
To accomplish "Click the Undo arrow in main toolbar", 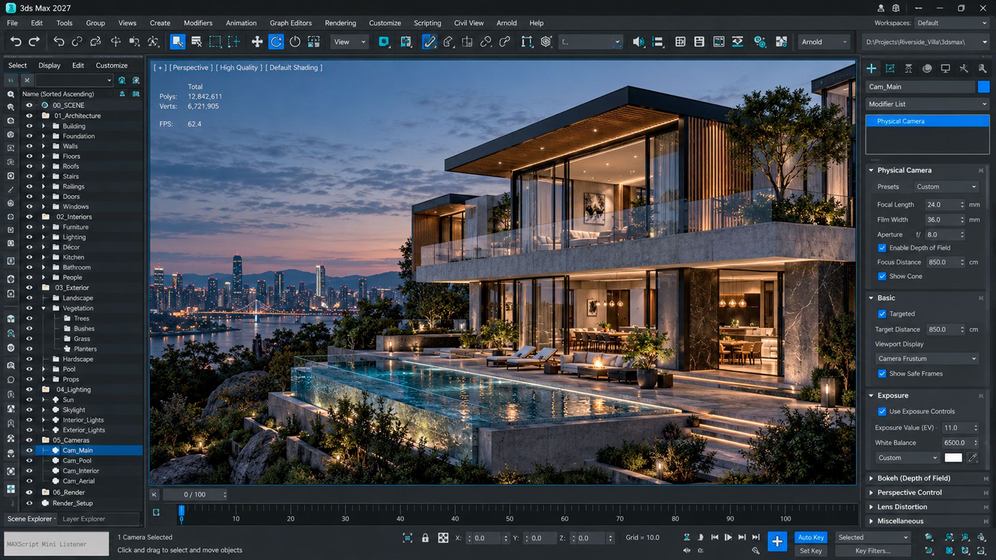I will coord(16,42).
